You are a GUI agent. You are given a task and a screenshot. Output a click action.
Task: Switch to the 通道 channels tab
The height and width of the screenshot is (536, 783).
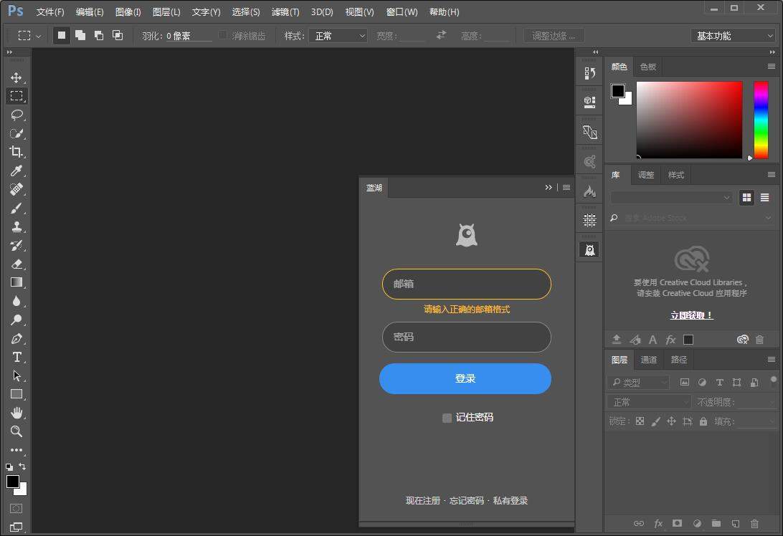point(649,360)
